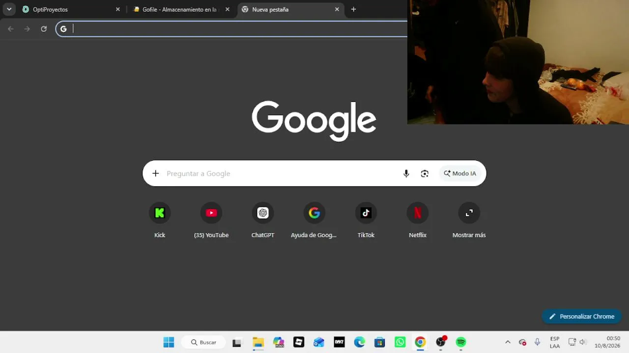The height and width of the screenshot is (353, 629).
Task: Close the OptiProyectos tab
Action: 118,9
